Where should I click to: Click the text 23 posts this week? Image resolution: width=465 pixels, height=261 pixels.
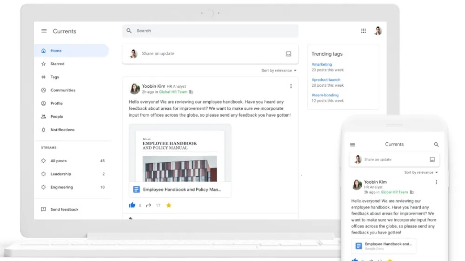327,70
